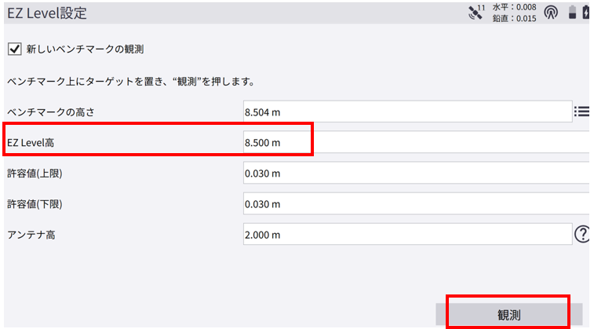Click the 許容値(下限) label text

pos(35,204)
